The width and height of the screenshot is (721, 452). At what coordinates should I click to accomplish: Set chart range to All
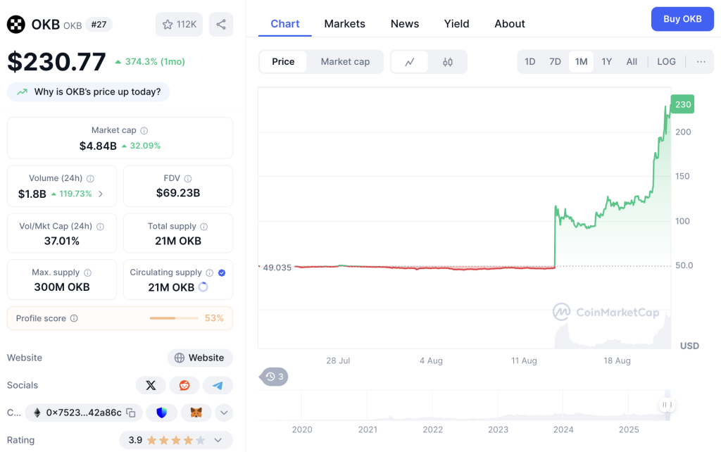[x=632, y=62]
